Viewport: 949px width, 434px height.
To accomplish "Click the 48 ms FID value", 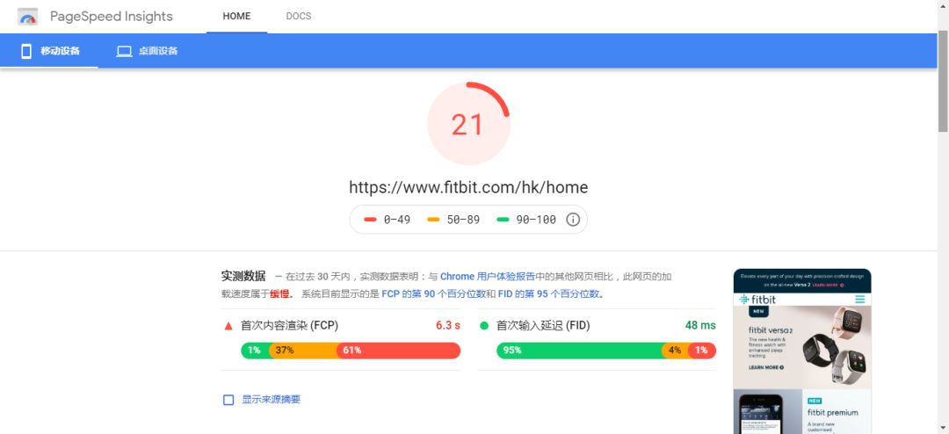I will tap(700, 326).
